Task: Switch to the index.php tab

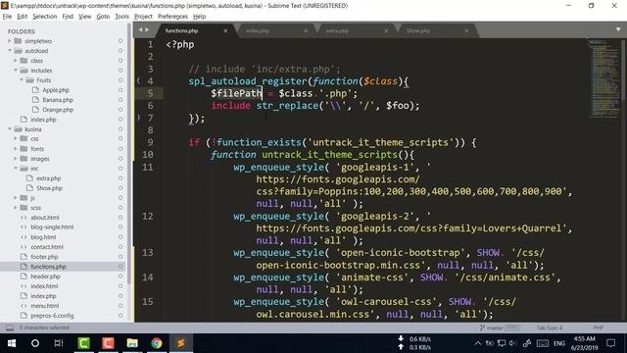Action: (257, 30)
